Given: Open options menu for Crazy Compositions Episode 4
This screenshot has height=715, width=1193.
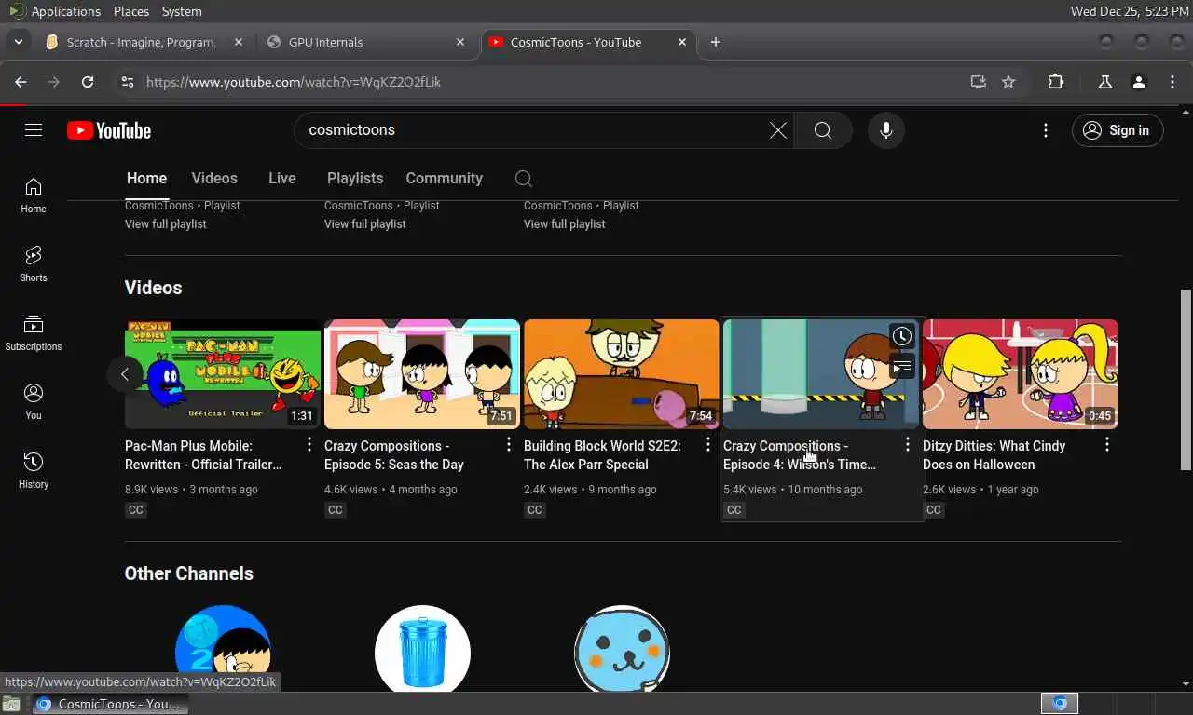Looking at the screenshot, I should point(908,445).
